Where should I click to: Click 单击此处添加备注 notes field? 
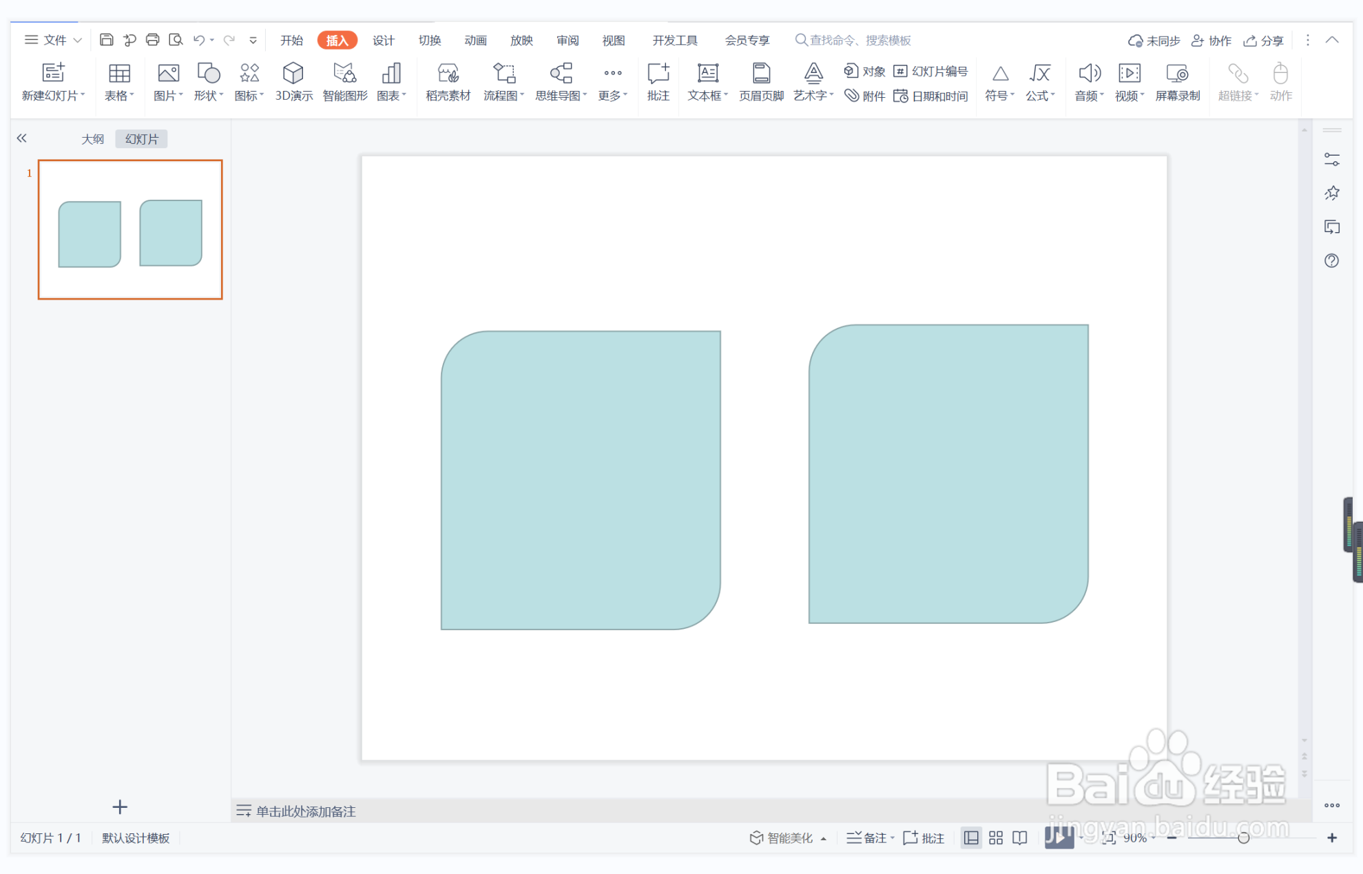(306, 811)
